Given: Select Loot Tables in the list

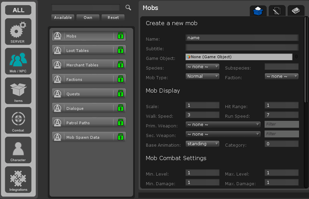Looking at the screenshot, I should click(84, 50).
